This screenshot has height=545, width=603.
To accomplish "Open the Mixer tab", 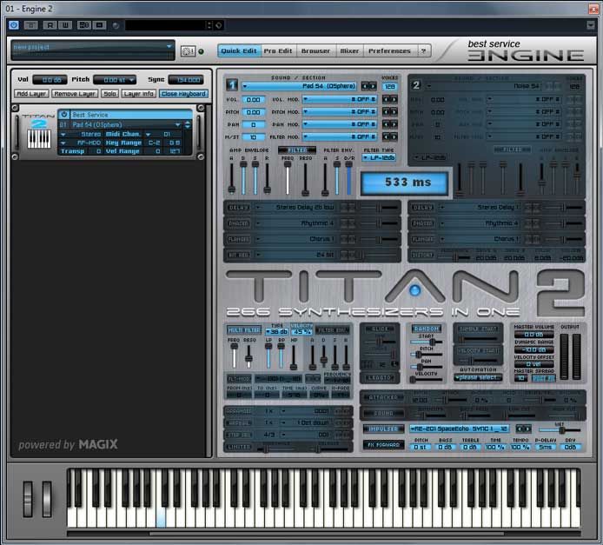I will coord(349,50).
